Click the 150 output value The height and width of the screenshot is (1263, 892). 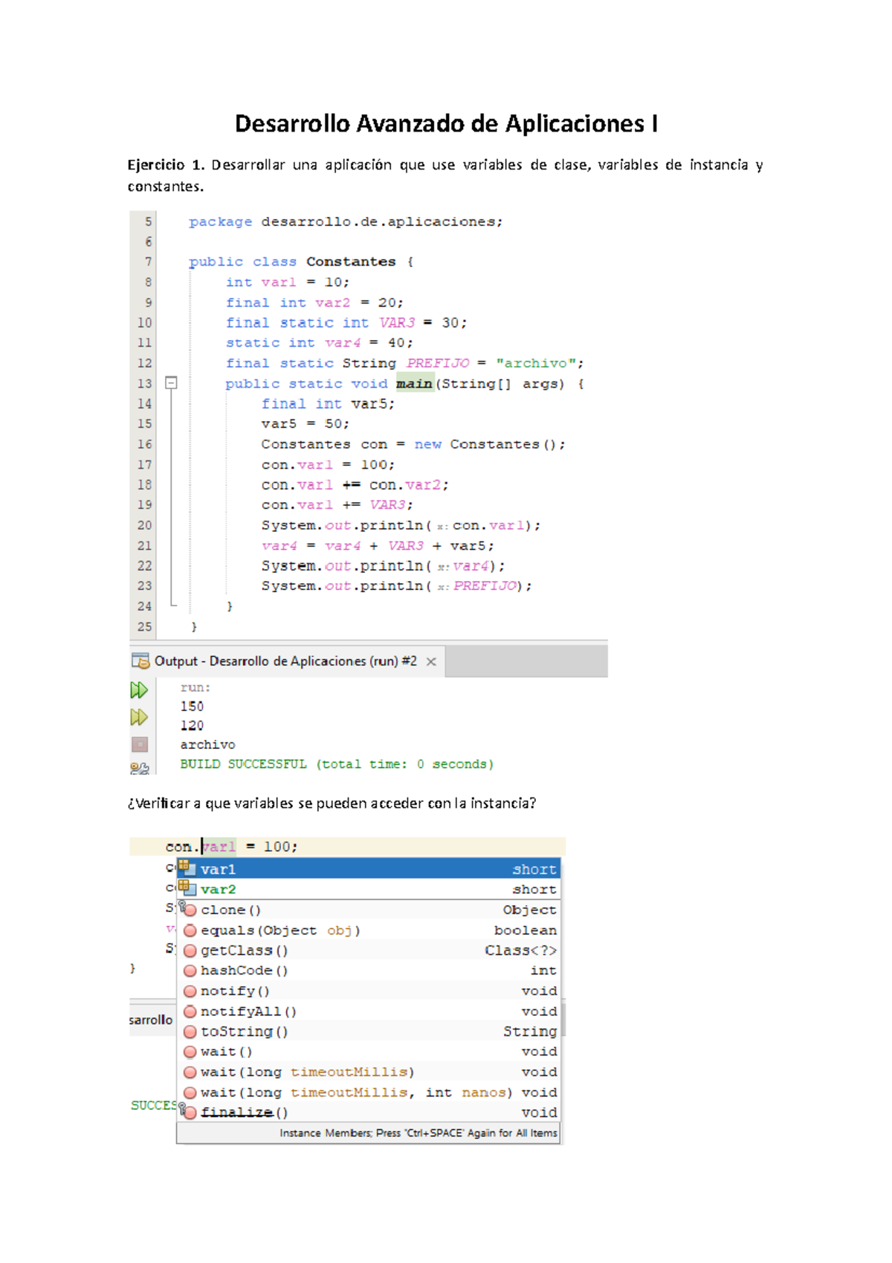pyautogui.click(x=192, y=706)
